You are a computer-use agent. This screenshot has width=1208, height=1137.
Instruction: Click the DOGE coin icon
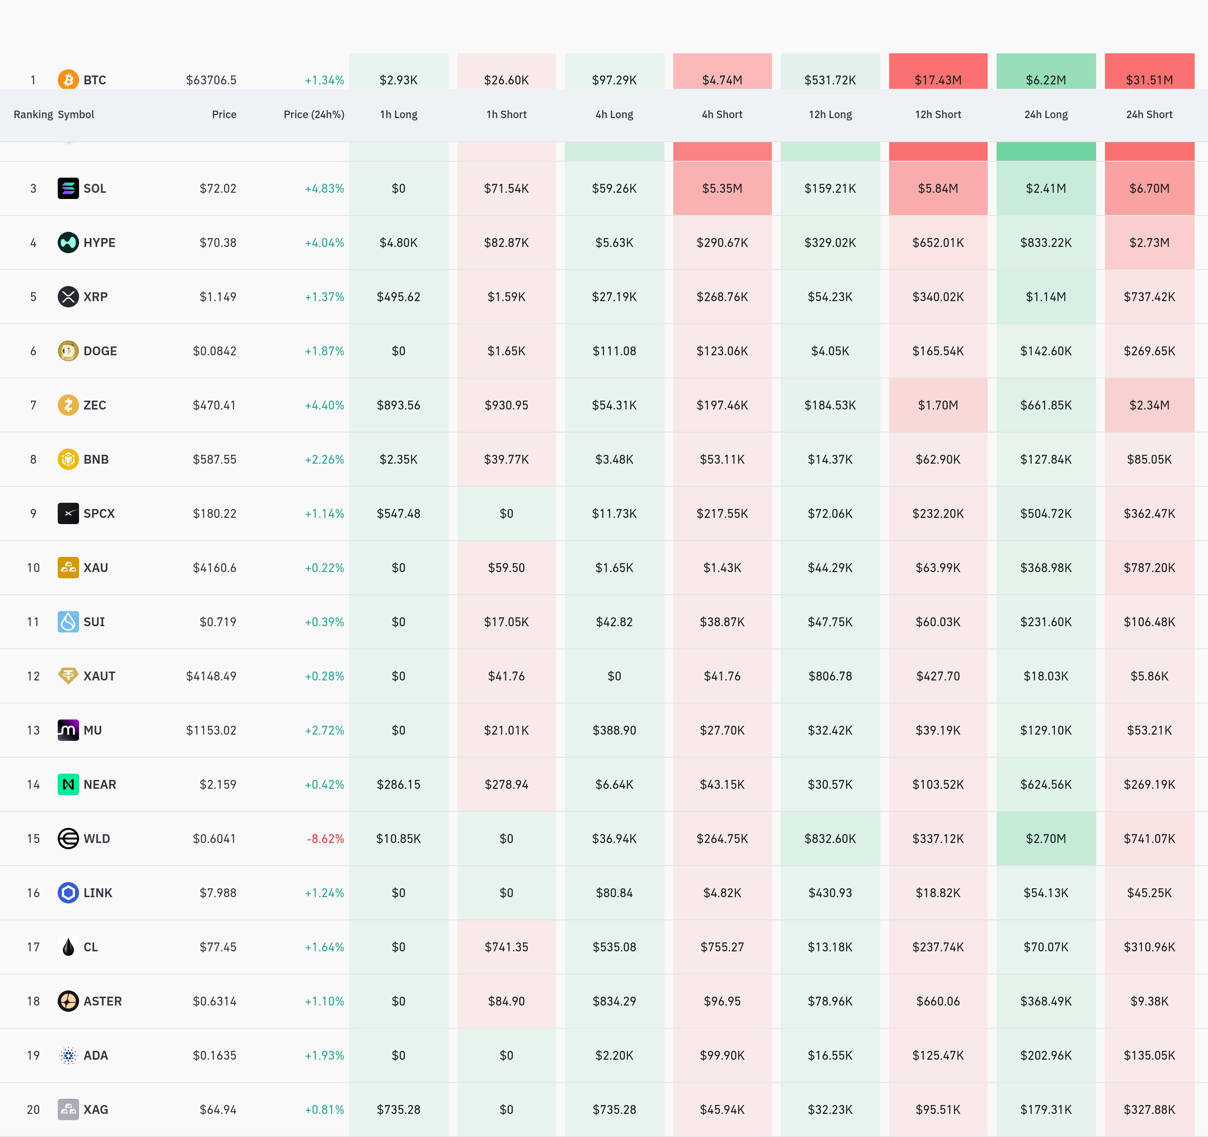pos(68,350)
